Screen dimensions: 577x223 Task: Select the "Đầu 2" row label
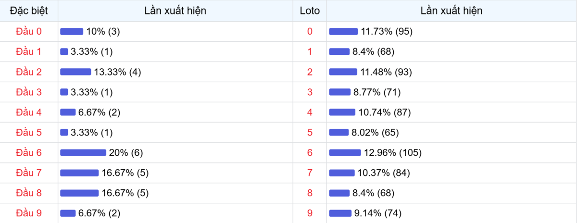pyautogui.click(x=29, y=72)
